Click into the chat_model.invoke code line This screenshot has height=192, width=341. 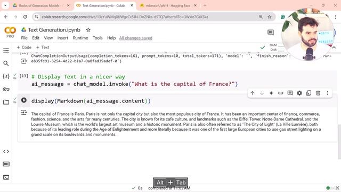(x=135, y=84)
